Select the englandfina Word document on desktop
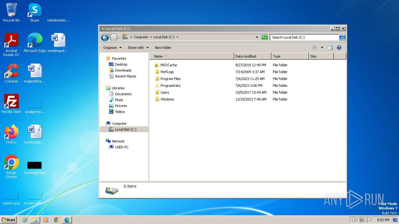The image size is (399, 224). pos(35,73)
